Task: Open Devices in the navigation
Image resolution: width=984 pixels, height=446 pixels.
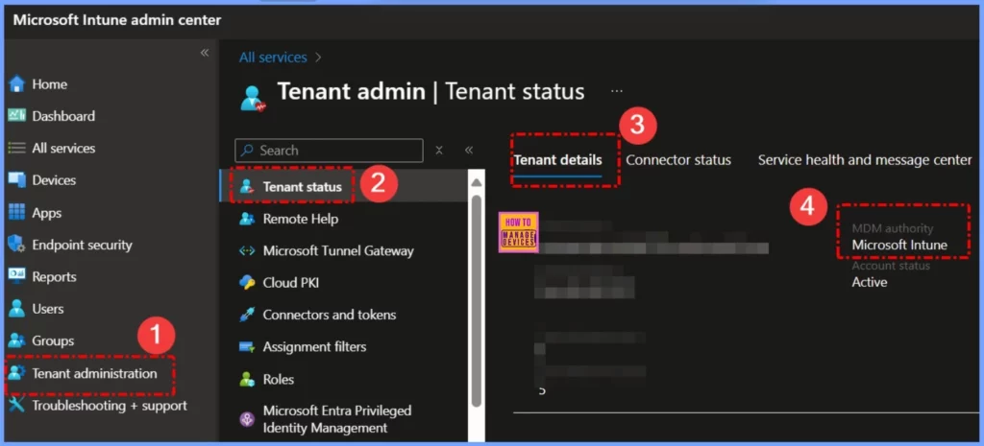Action: [54, 179]
